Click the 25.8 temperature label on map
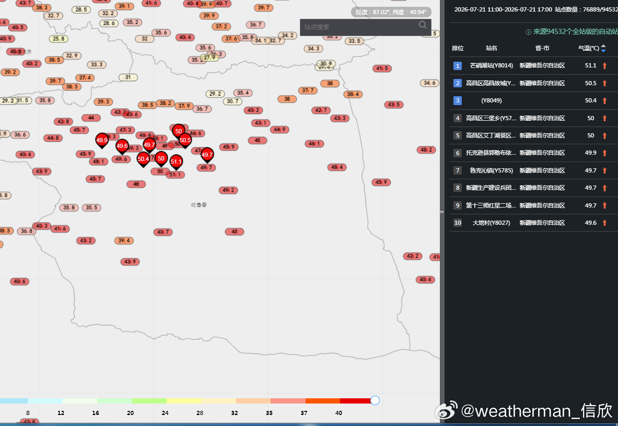The image size is (618, 426). pos(59,39)
